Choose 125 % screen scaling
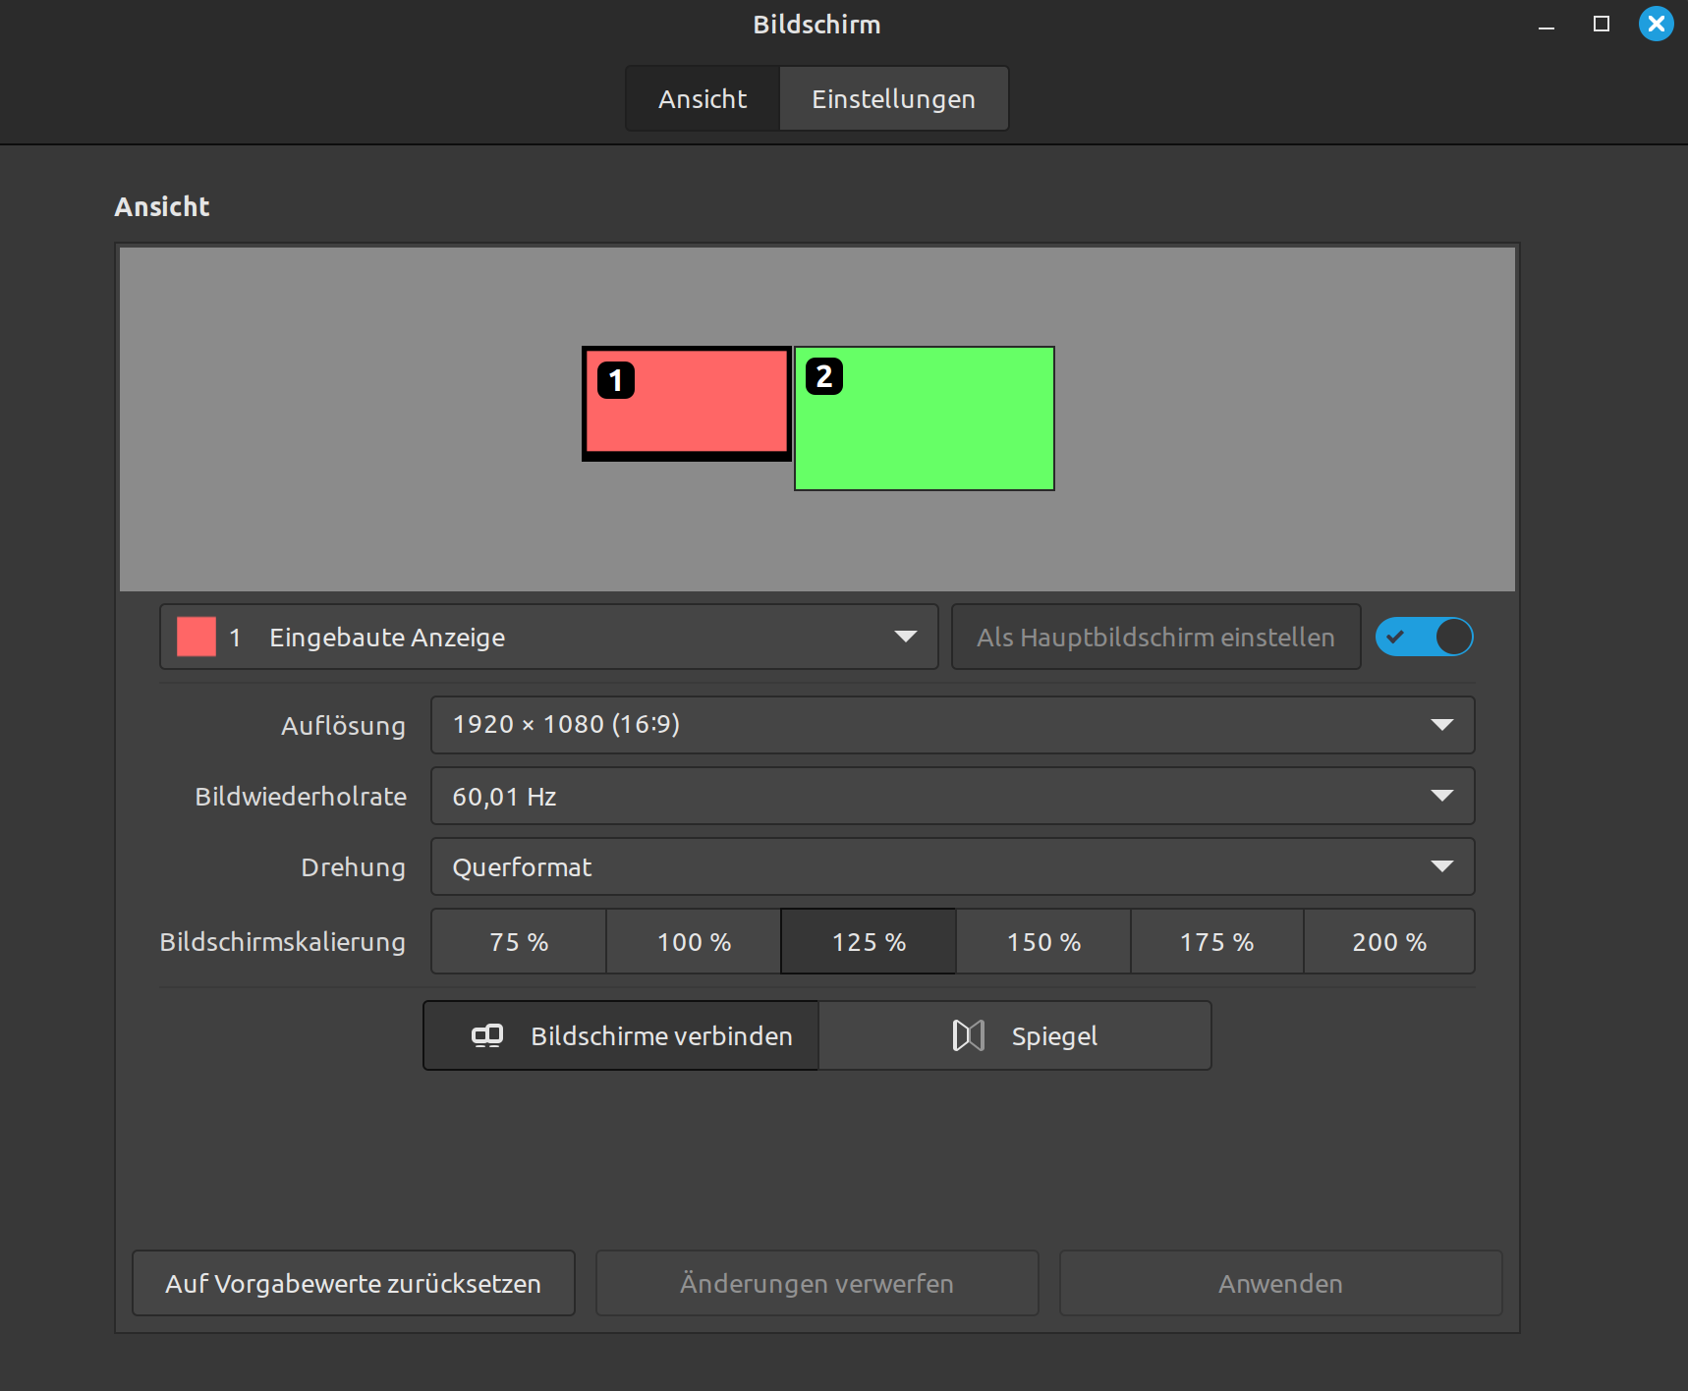This screenshot has width=1688, height=1391. tap(869, 942)
